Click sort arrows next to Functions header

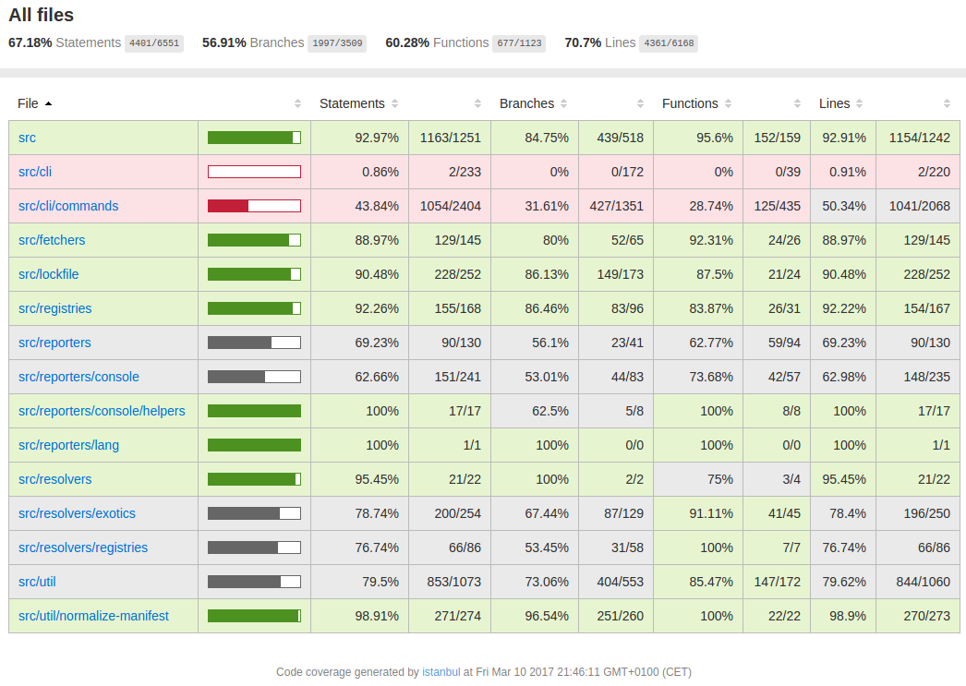[728, 103]
